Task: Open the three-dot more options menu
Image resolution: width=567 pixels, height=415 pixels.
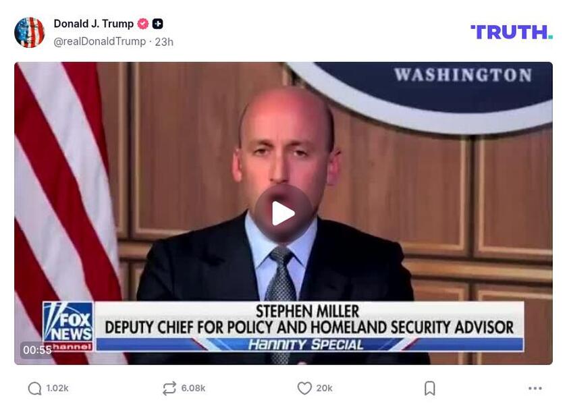Action: [535, 388]
